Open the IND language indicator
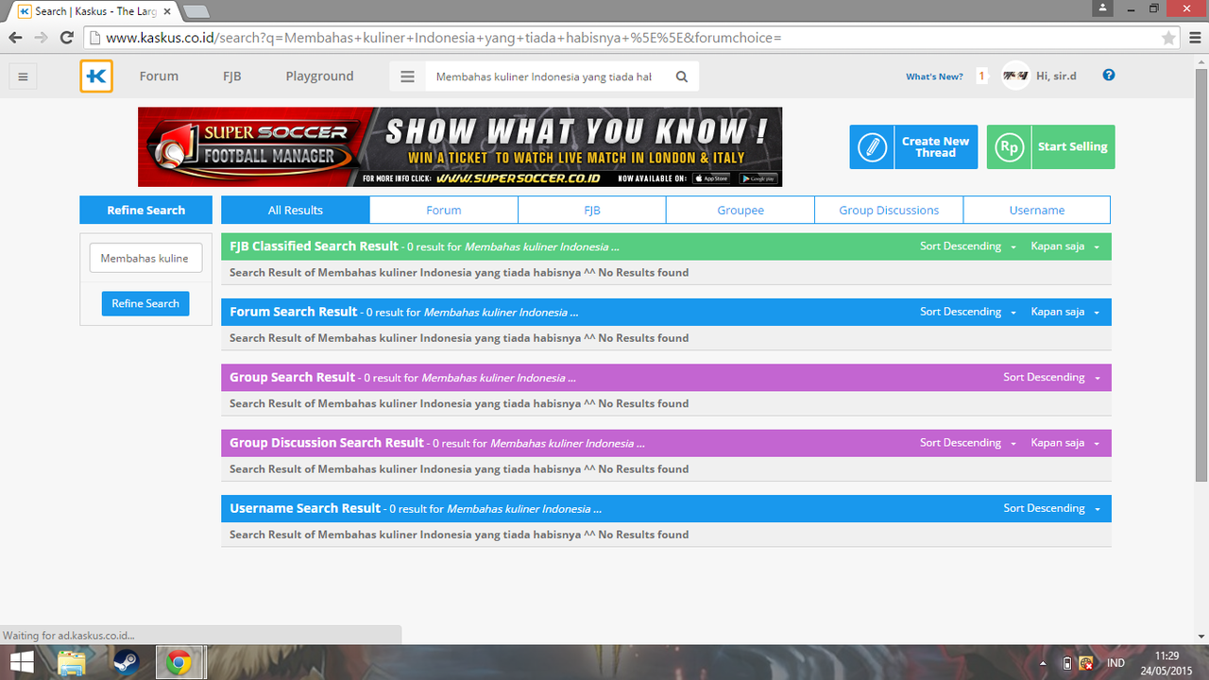 (1115, 663)
